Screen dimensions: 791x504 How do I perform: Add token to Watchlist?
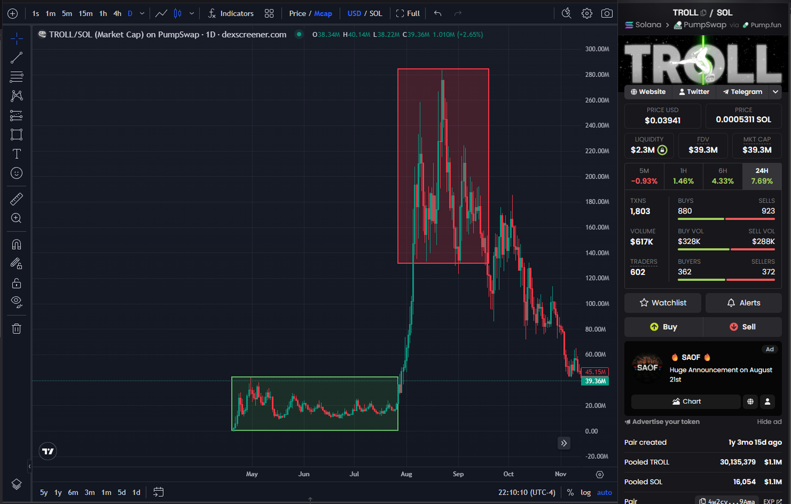663,303
